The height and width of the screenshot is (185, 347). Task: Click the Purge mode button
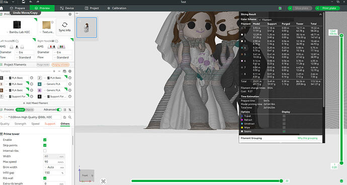pos(43,65)
